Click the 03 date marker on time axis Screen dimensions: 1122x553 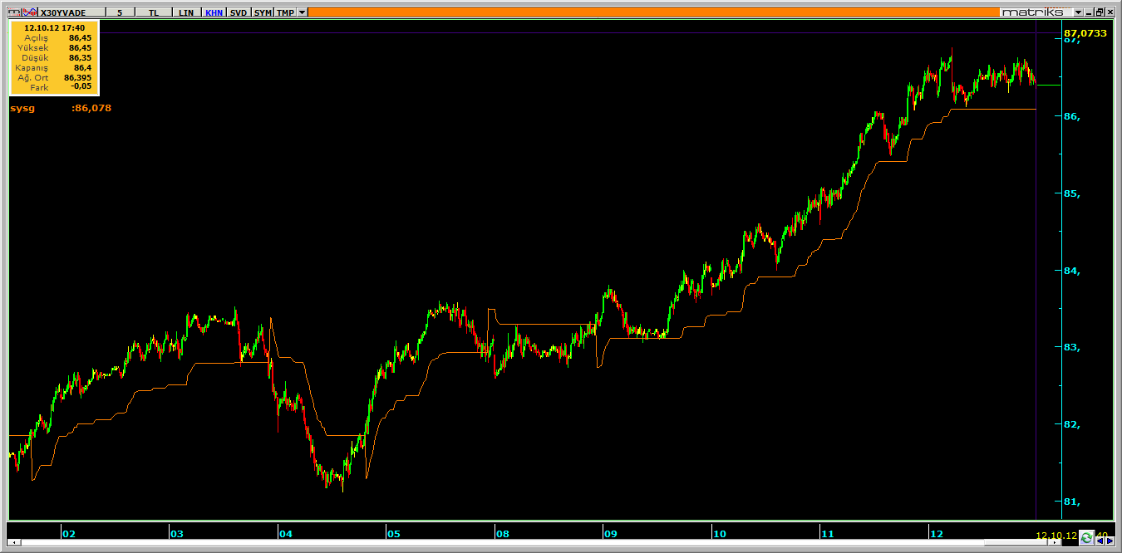(x=177, y=534)
